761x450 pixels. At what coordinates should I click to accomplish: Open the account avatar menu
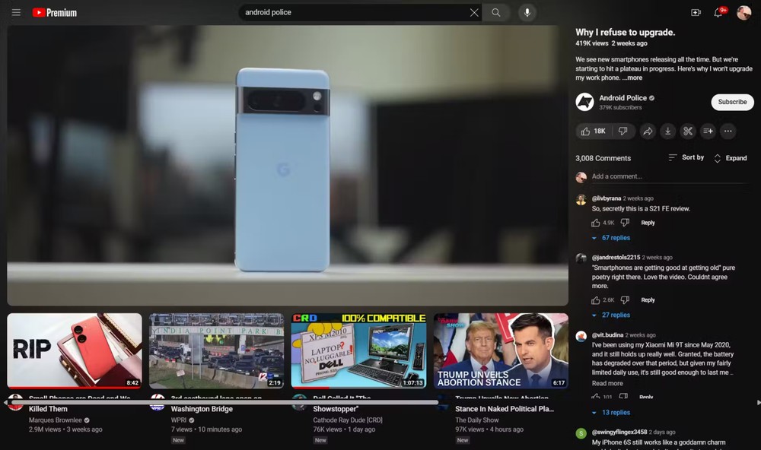click(743, 13)
